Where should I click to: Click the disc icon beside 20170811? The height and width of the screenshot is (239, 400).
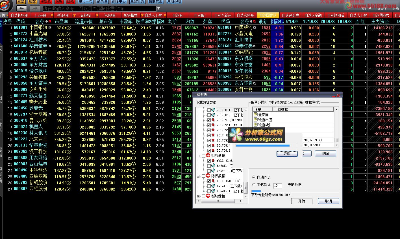pos(213,110)
